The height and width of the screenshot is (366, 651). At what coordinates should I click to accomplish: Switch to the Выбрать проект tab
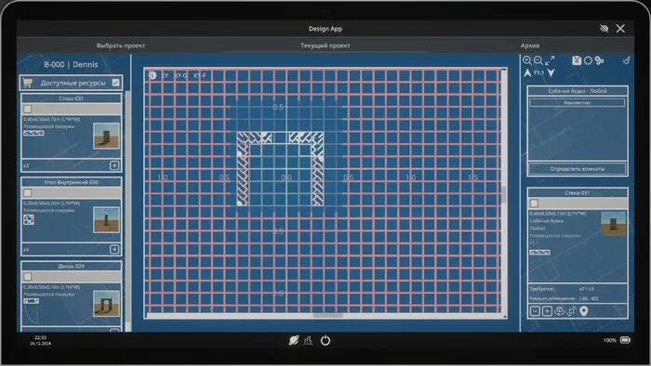(121, 46)
